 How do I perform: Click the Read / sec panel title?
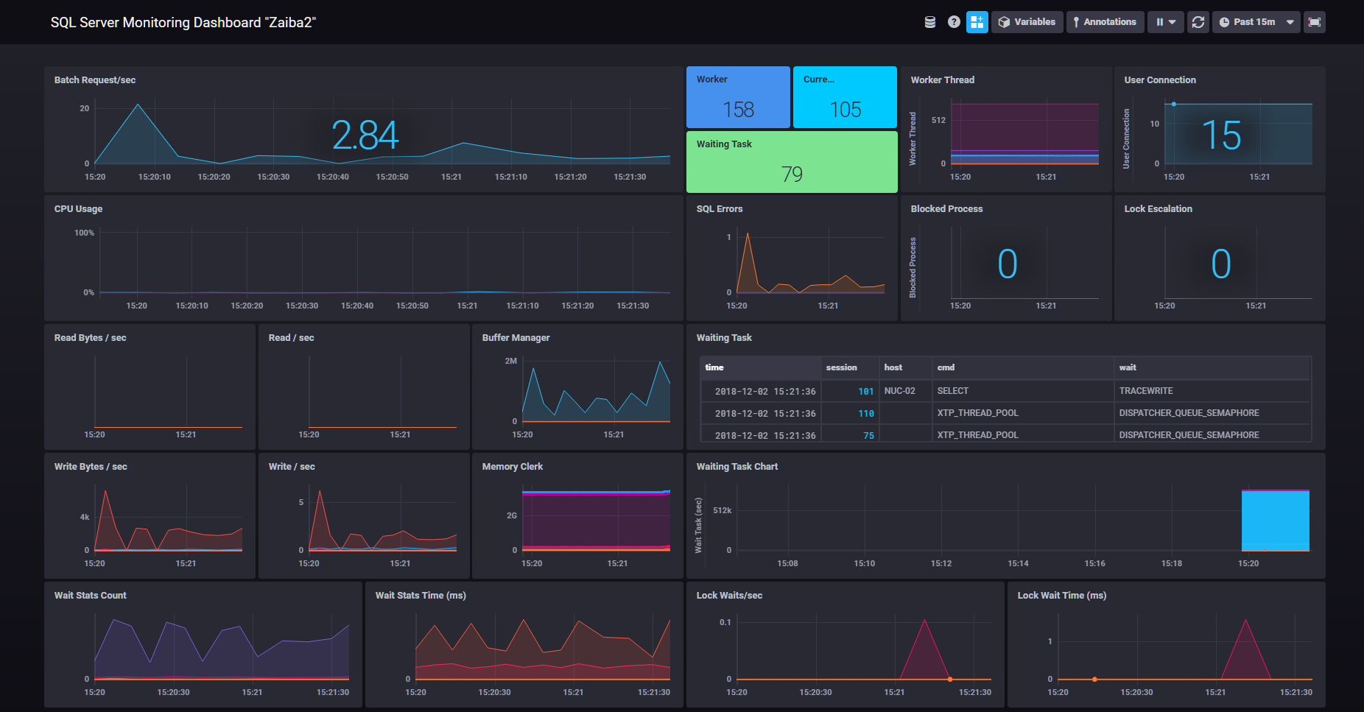291,338
